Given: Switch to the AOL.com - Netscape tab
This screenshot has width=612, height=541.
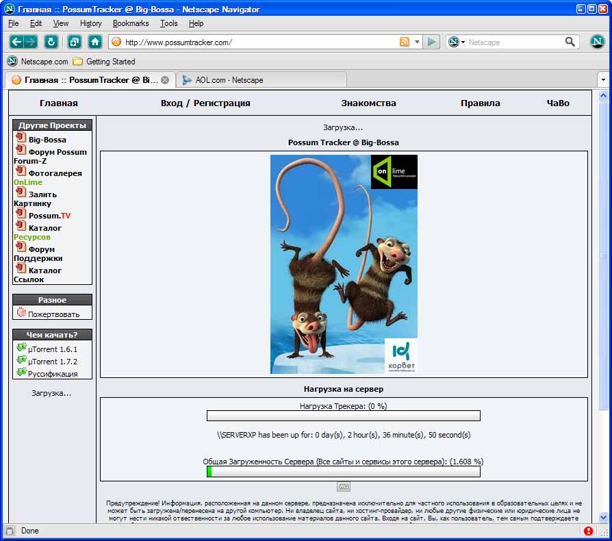Looking at the screenshot, I should (261, 80).
